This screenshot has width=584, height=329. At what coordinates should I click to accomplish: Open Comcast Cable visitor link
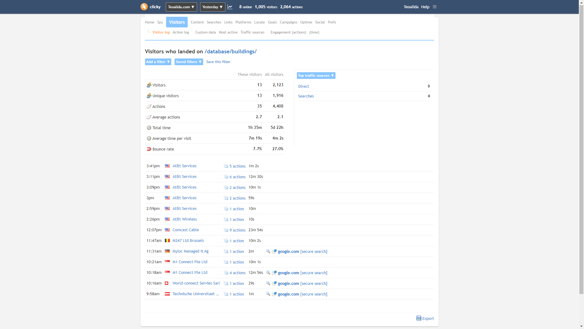tap(186, 230)
